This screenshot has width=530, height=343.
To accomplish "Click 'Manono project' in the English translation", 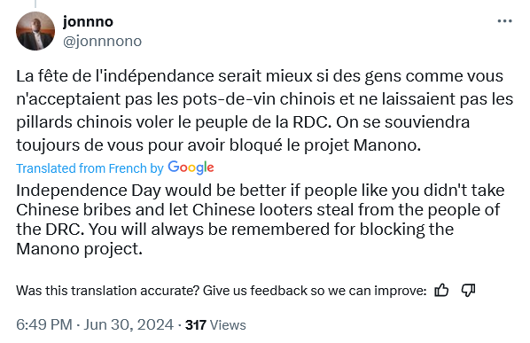I will [x=79, y=249].
